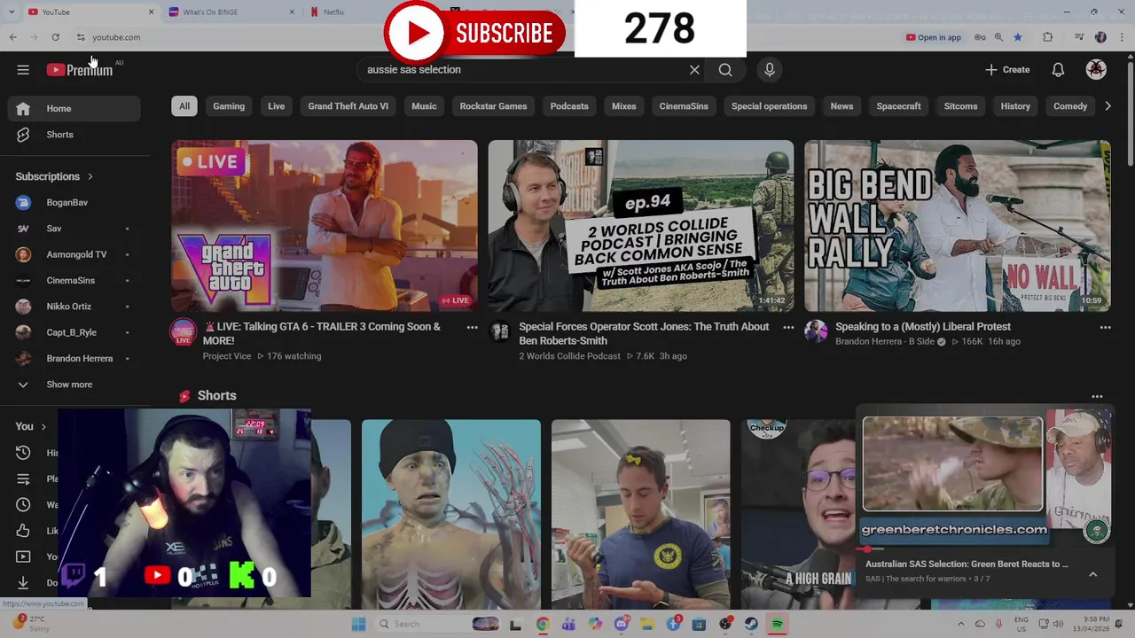
Task: Open the You section chevron
Action: tap(43, 427)
